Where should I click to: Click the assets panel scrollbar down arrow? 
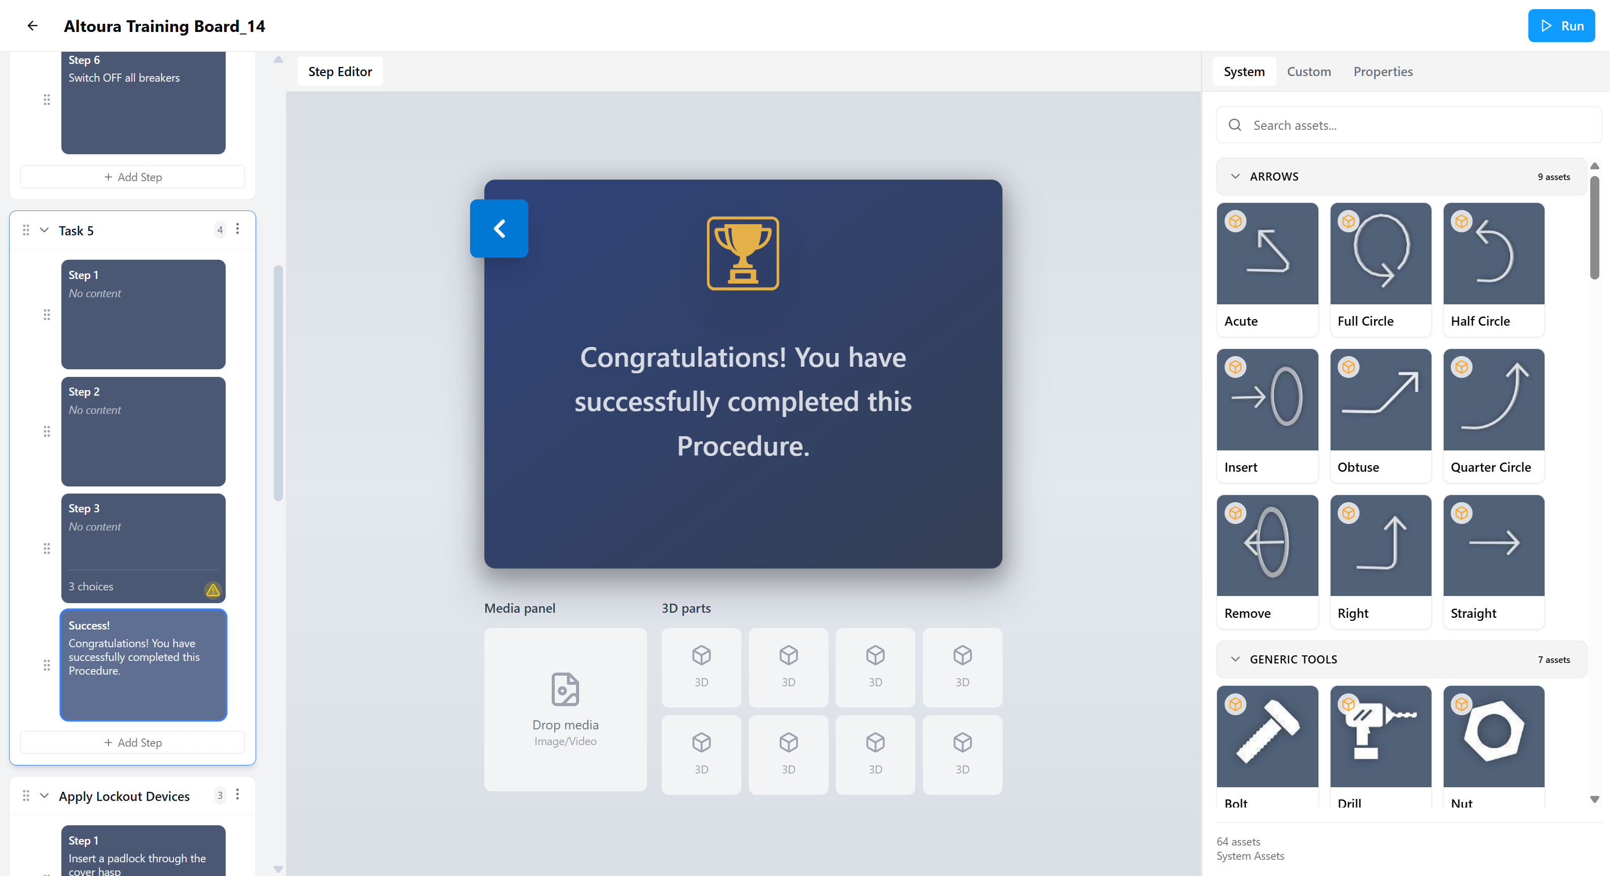coord(1594,799)
